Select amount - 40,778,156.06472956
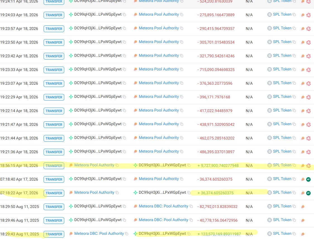The height and width of the screenshot is (239, 314). (x=217, y=220)
